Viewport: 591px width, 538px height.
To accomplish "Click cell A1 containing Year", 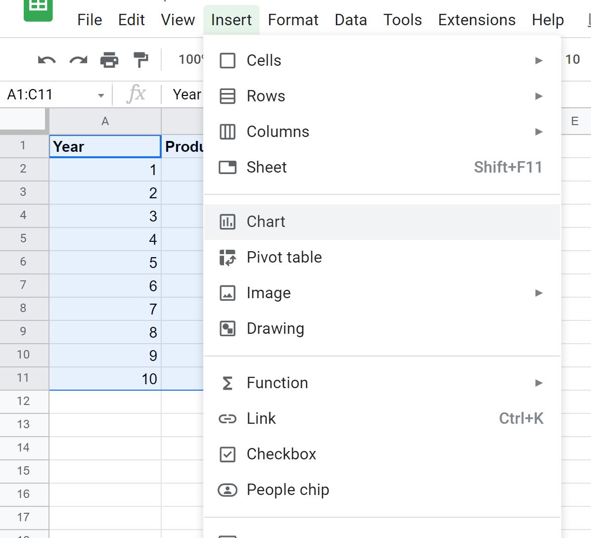I will coord(105,146).
